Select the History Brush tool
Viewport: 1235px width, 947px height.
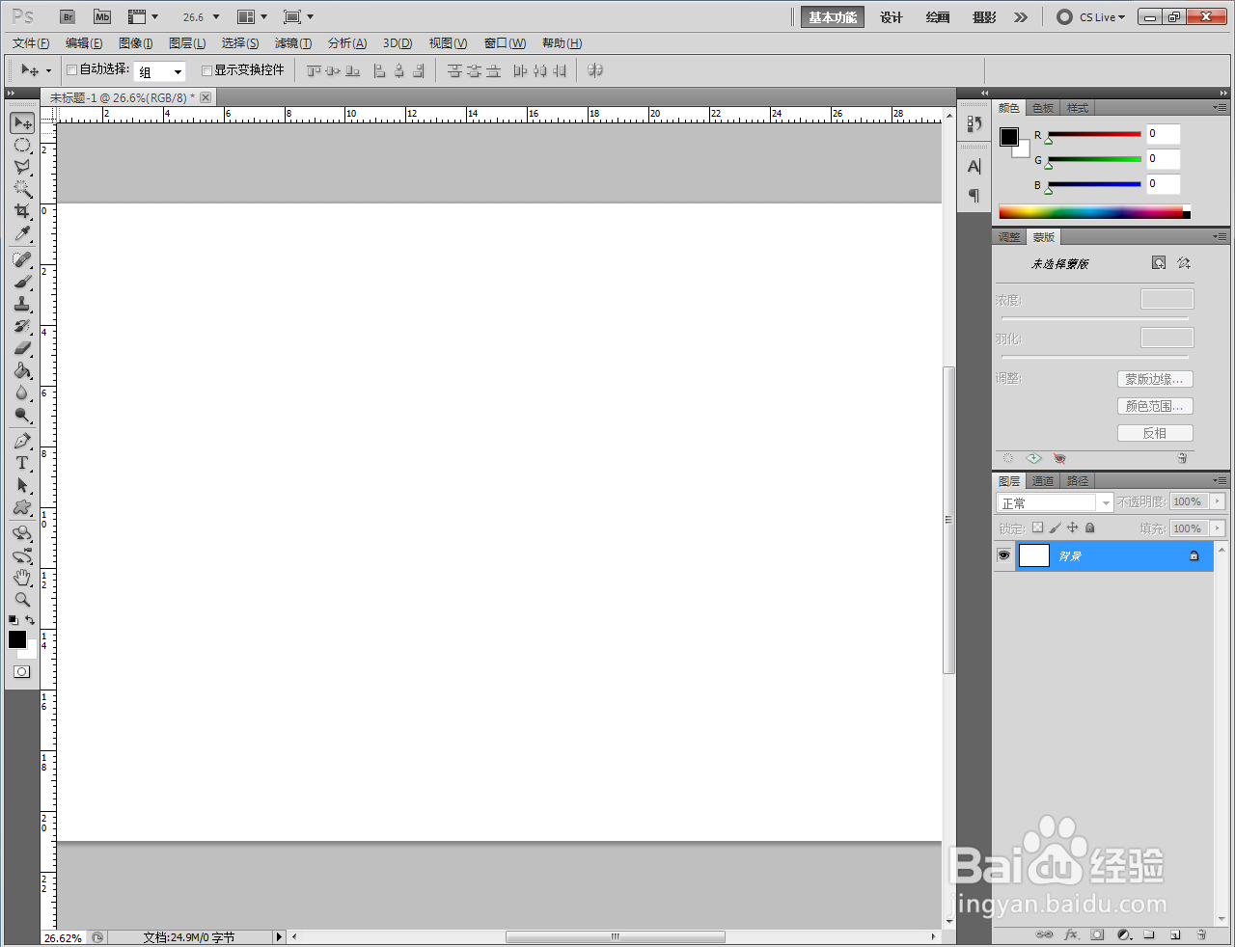point(22,327)
